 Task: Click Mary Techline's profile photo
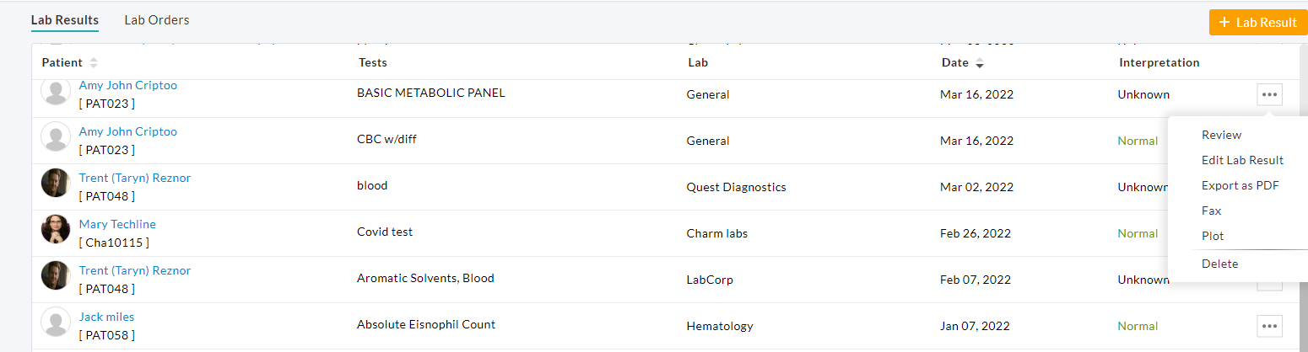pyautogui.click(x=56, y=229)
